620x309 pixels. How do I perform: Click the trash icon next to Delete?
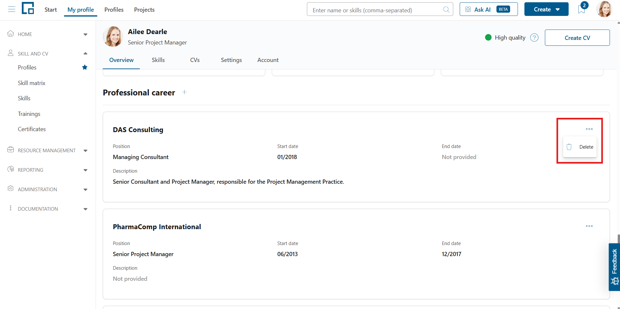pos(569,147)
